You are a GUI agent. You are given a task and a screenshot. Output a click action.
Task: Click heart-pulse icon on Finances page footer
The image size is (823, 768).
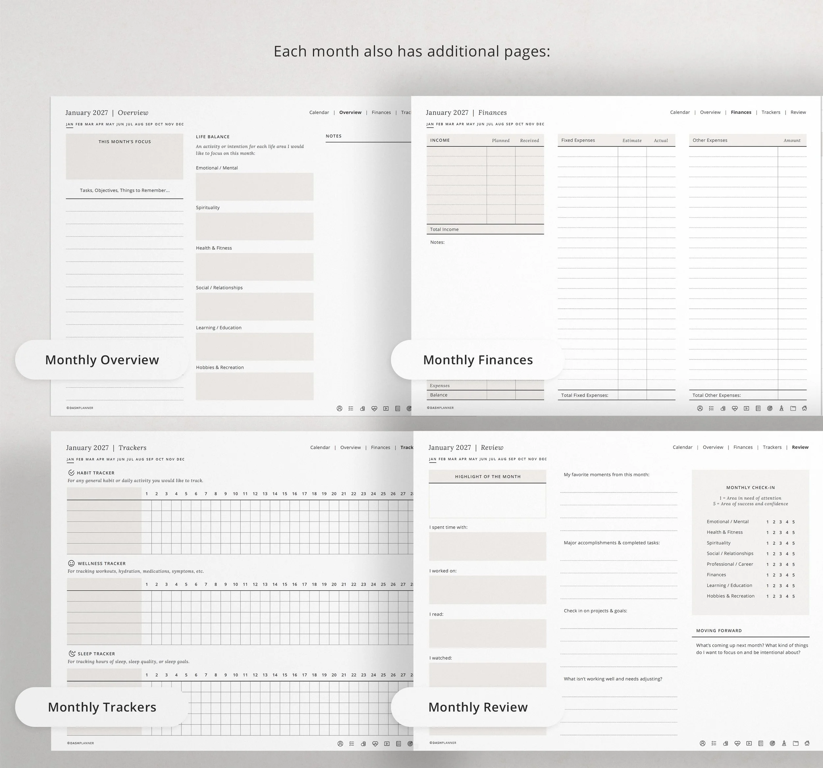pos(735,408)
